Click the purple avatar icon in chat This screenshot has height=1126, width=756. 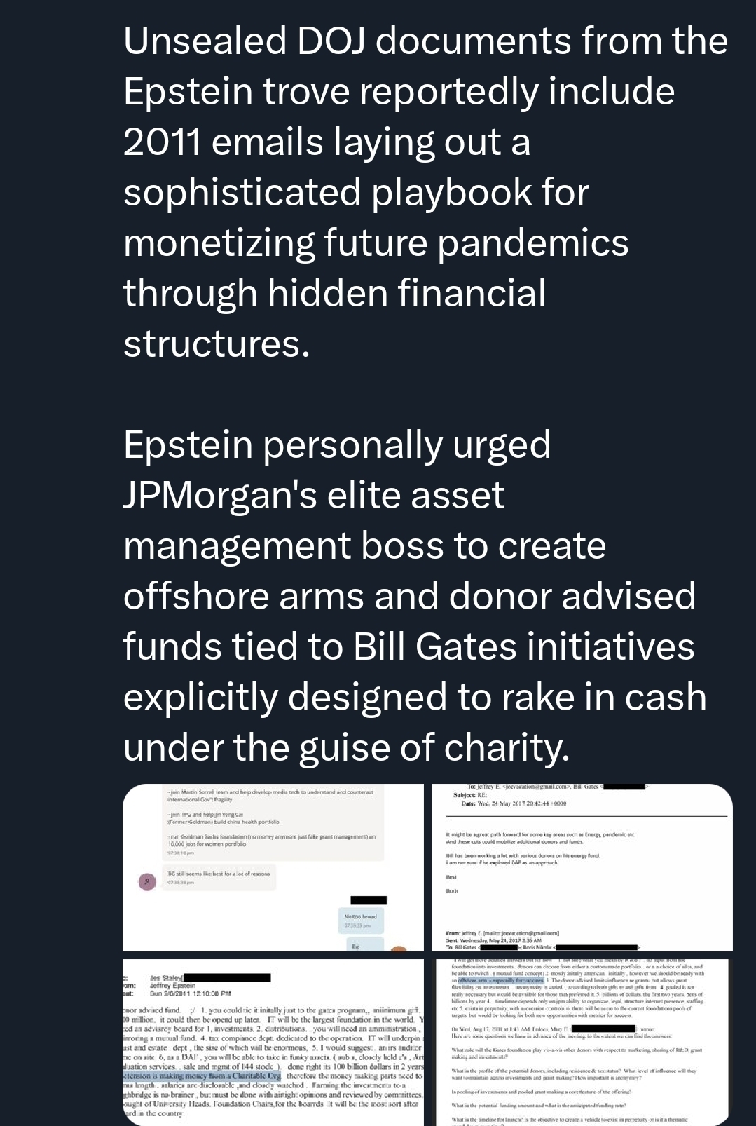click(146, 882)
